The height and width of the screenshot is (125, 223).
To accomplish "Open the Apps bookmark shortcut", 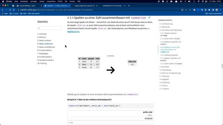I will [x=5, y=14].
